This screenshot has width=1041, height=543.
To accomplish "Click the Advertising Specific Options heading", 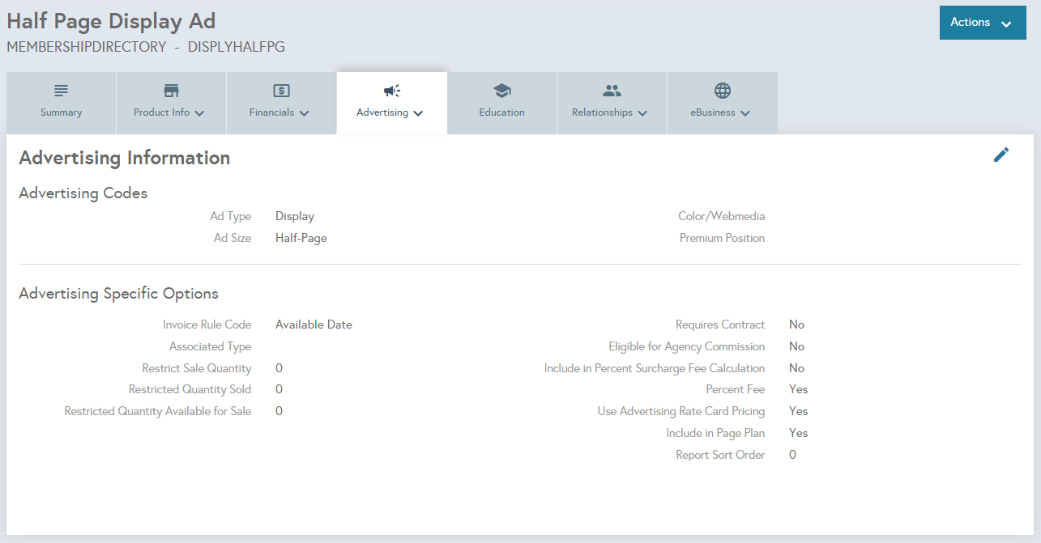I will 118,294.
